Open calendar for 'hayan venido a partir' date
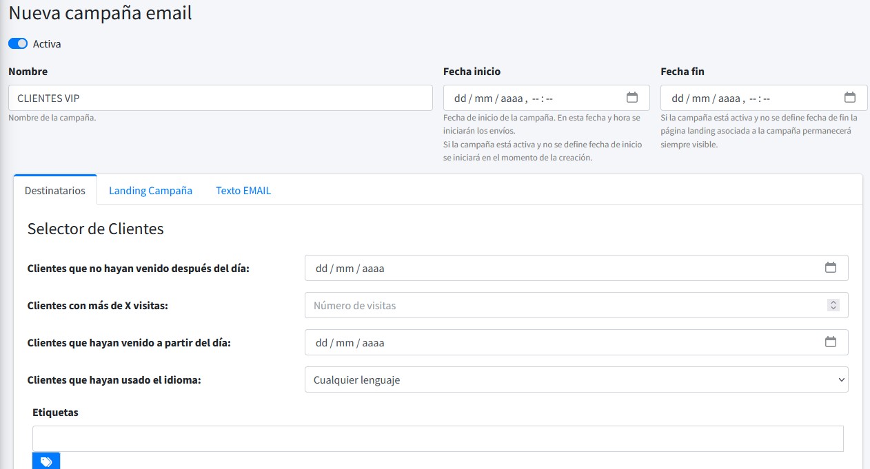The width and height of the screenshot is (870, 469). coord(830,342)
